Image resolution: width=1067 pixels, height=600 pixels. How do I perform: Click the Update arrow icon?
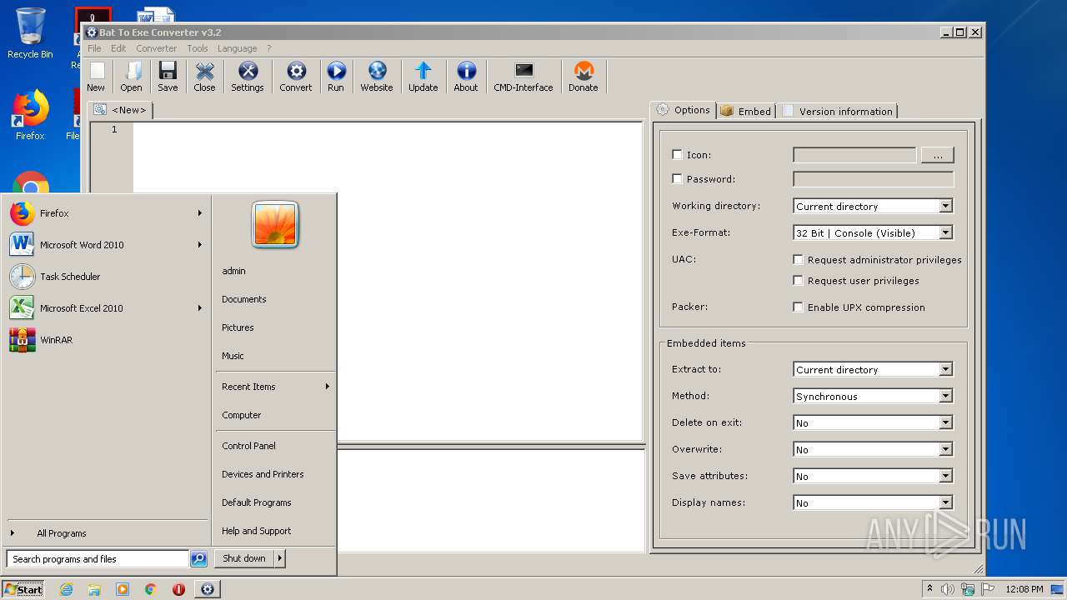423,71
